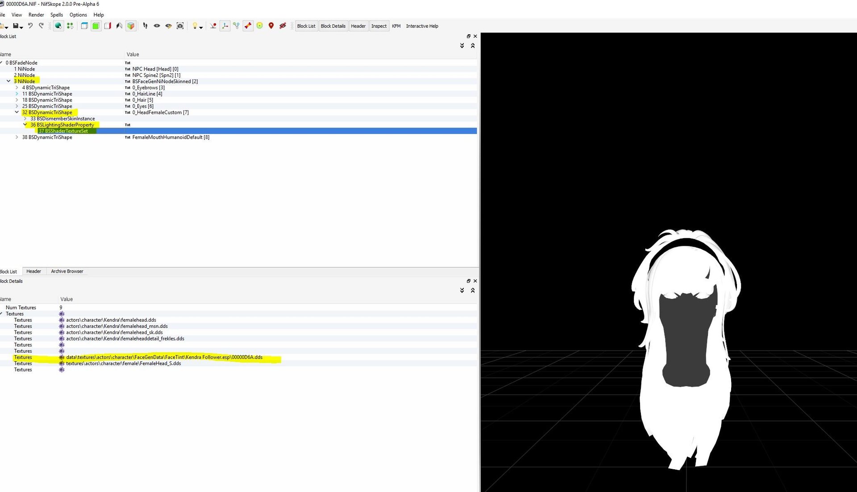The width and height of the screenshot is (857, 492).
Task: Toggle the show nodes icon
Action: coord(236,26)
